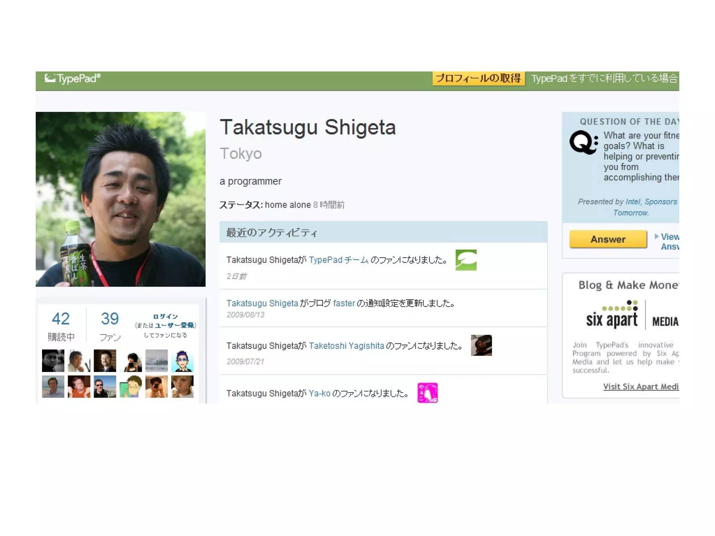The width and height of the screenshot is (715, 536).
Task: Open the Ya-ko profile link
Action: click(319, 394)
